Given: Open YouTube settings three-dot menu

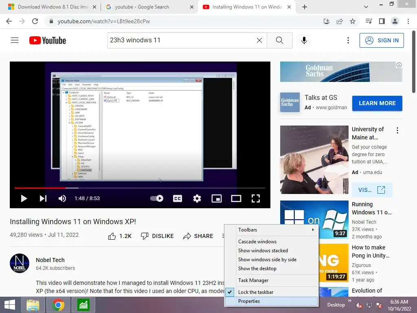Looking at the screenshot, I should [x=348, y=40].
